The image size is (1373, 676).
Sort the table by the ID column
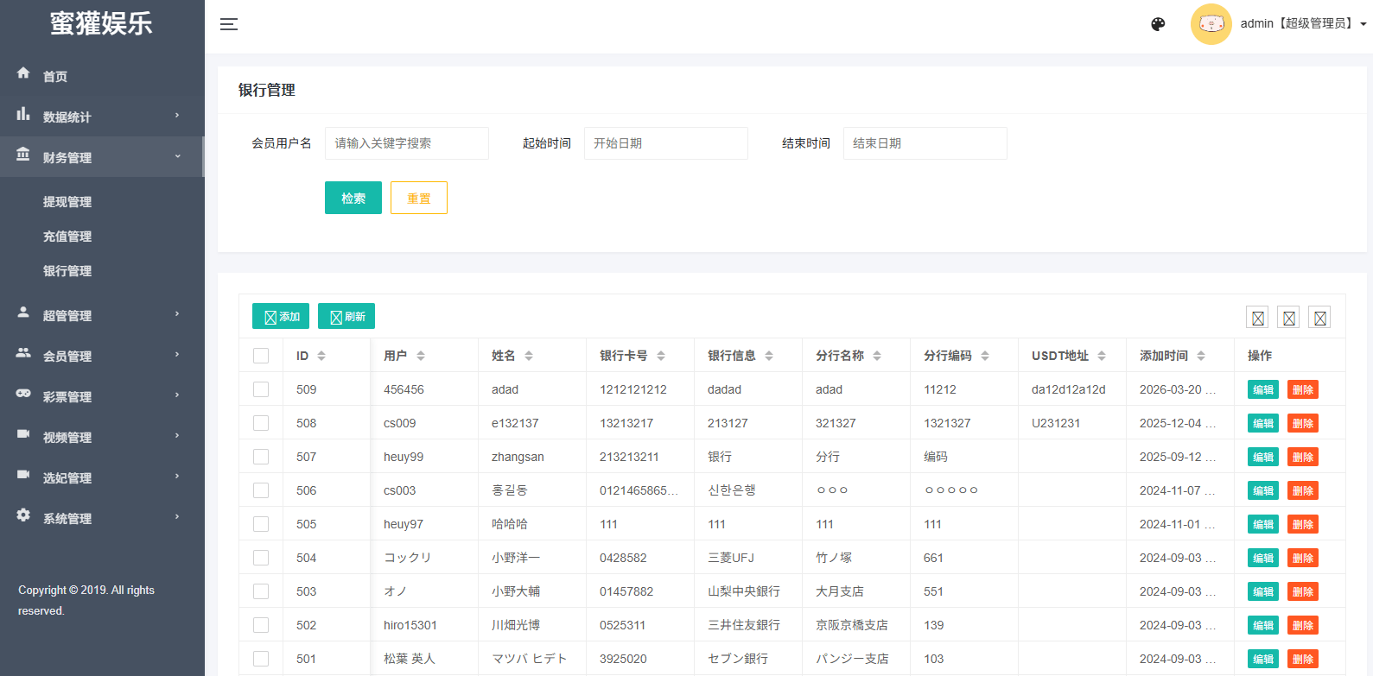coord(321,356)
